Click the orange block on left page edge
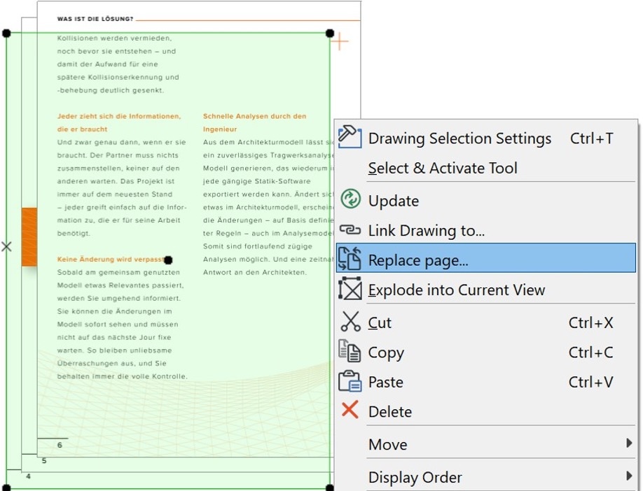 click(x=29, y=236)
